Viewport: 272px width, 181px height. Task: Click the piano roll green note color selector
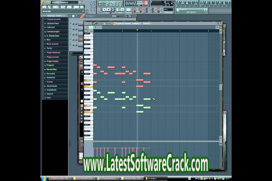tap(91, 28)
